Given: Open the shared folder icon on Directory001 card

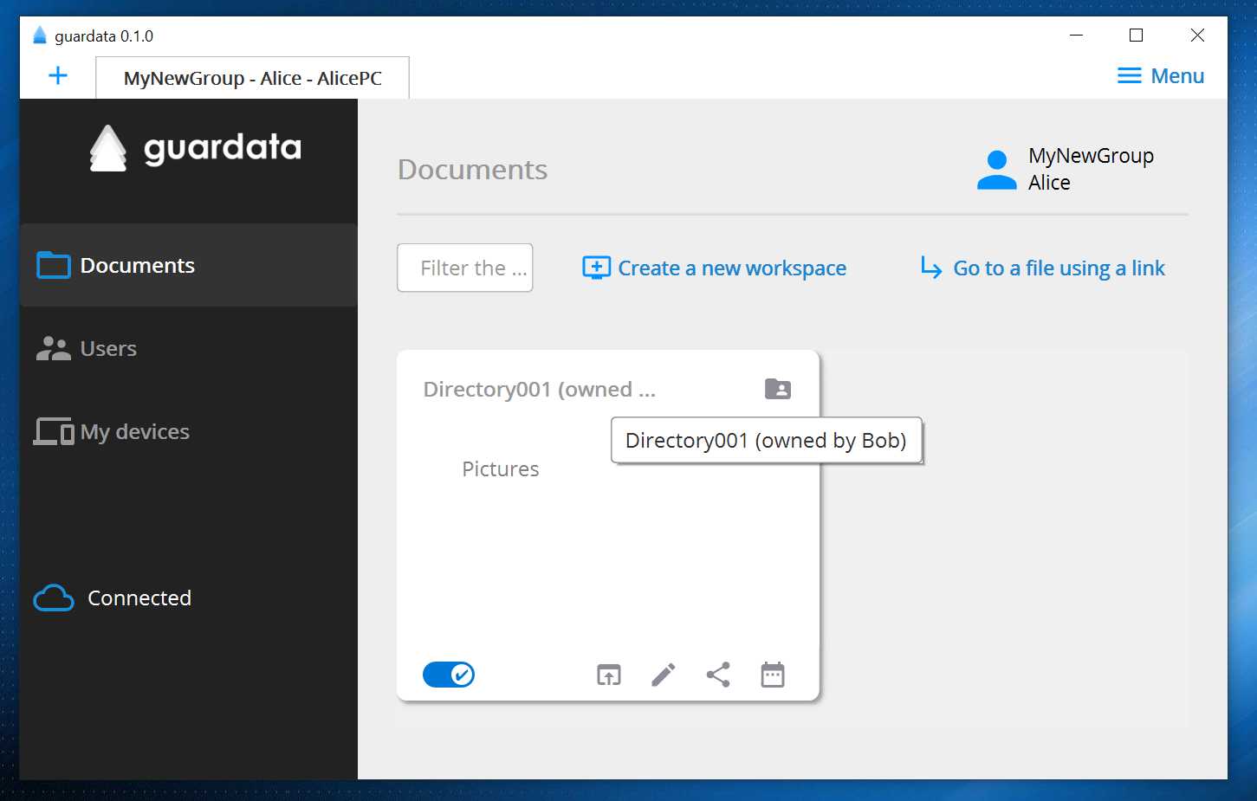Looking at the screenshot, I should (x=777, y=389).
